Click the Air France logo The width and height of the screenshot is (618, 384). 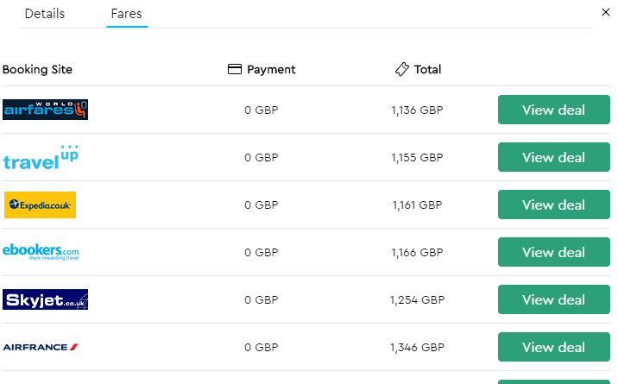[41, 347]
